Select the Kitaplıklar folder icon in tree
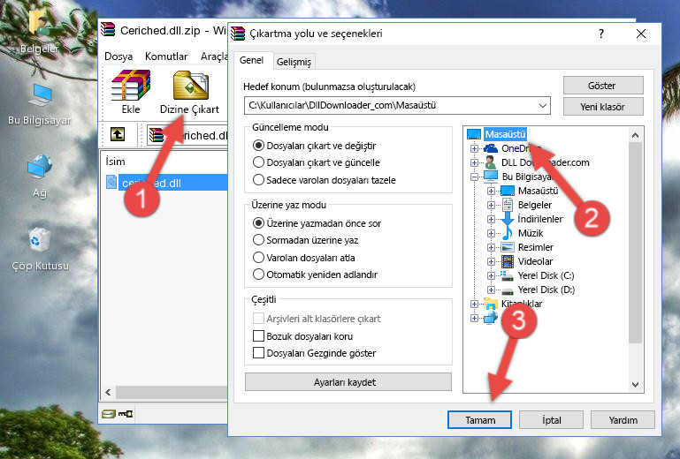Image resolution: width=680 pixels, height=459 pixels. pos(491,304)
